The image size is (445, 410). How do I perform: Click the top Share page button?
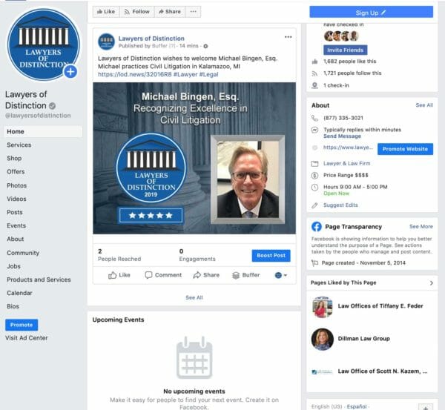[x=170, y=12]
